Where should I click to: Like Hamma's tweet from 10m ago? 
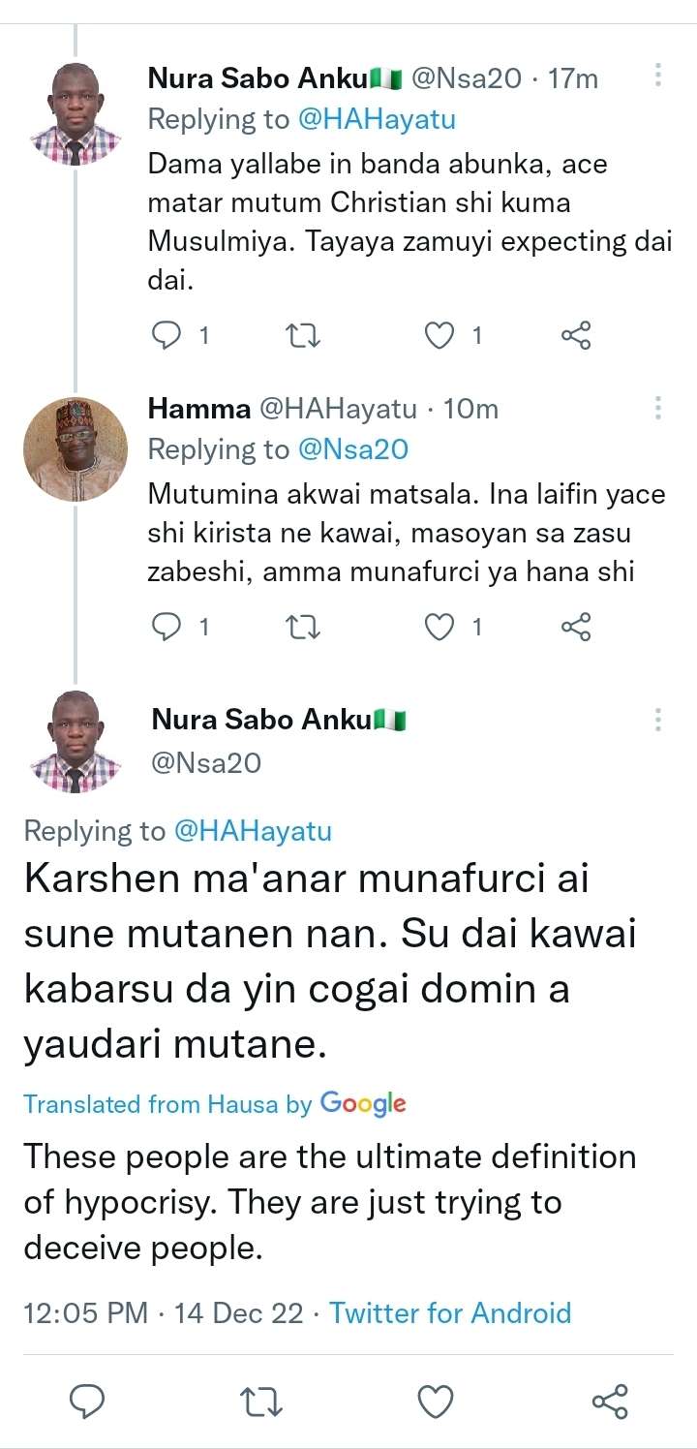pos(440,627)
